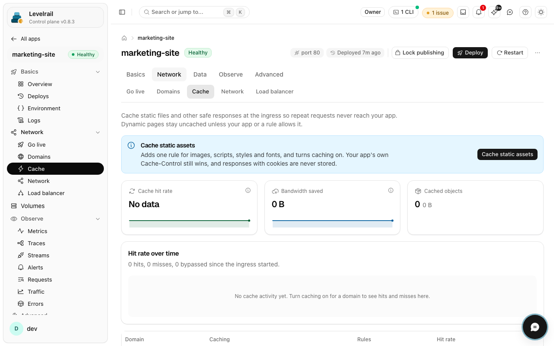Click the Cache static assets button
The height and width of the screenshot is (346, 554).
coord(507,154)
